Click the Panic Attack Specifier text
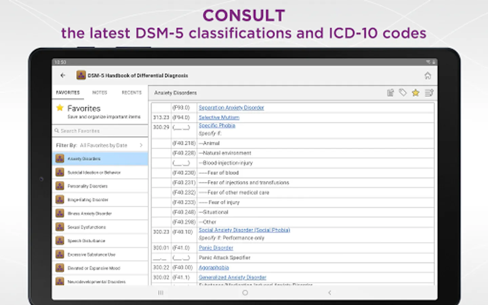 click(225, 258)
